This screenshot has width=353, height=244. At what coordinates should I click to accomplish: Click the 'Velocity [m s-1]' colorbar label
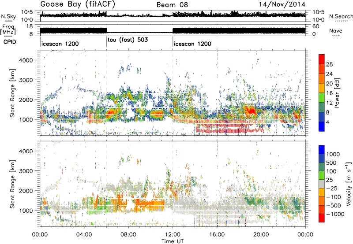click(349, 184)
